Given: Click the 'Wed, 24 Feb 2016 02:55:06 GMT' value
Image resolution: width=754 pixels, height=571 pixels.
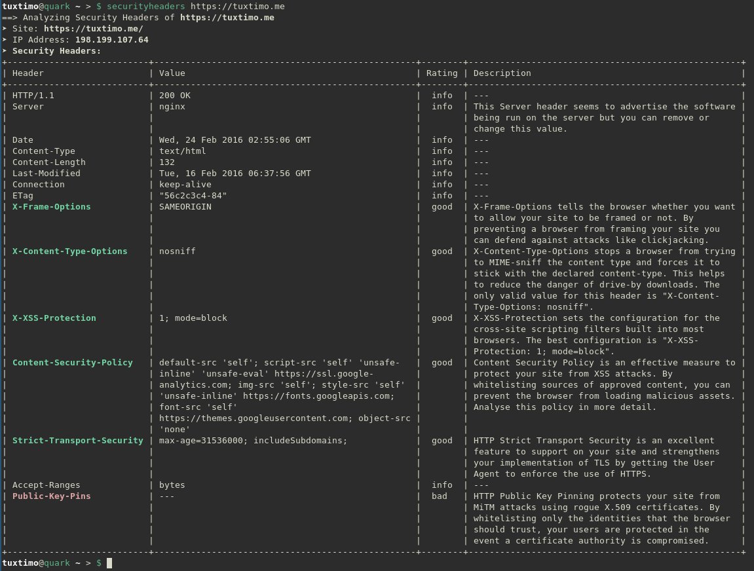Looking at the screenshot, I should [235, 140].
